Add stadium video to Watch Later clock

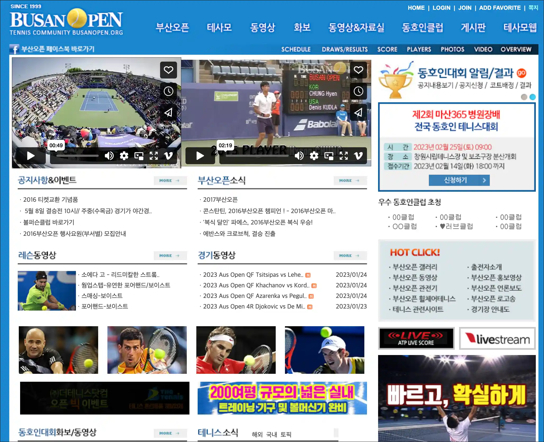[169, 91]
